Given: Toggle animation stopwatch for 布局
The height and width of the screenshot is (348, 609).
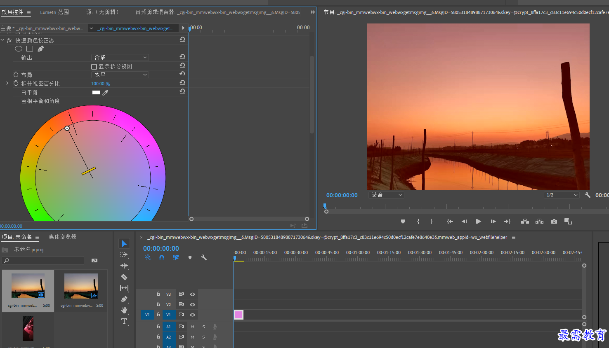Looking at the screenshot, I should pos(16,75).
